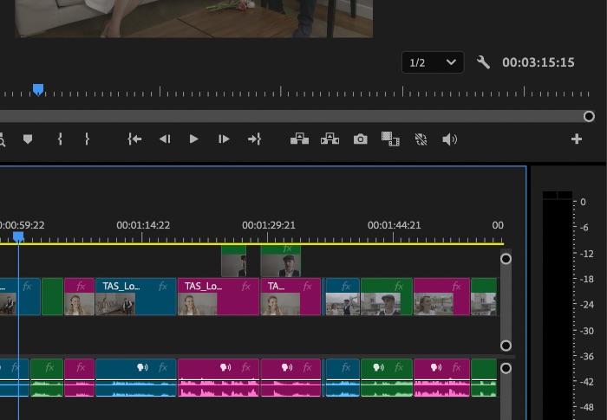
Task: Select the blue audio clip with waveform
Action: pyautogui.click(x=136, y=378)
